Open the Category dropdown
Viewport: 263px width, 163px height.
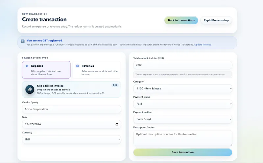[x=183, y=88]
